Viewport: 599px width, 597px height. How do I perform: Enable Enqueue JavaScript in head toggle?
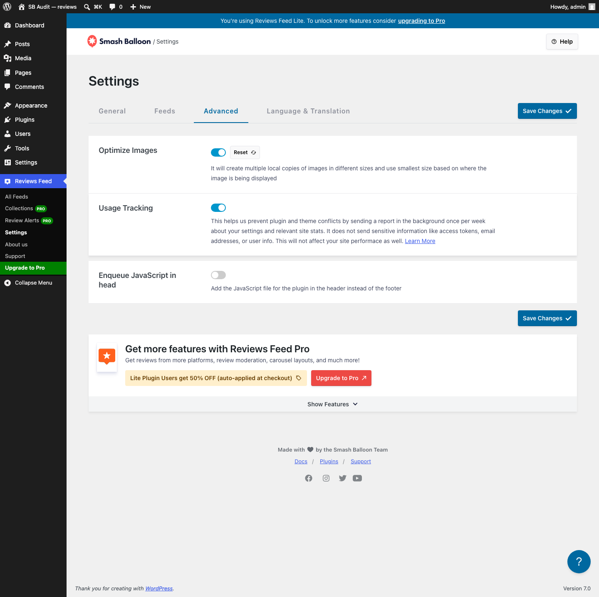(218, 275)
